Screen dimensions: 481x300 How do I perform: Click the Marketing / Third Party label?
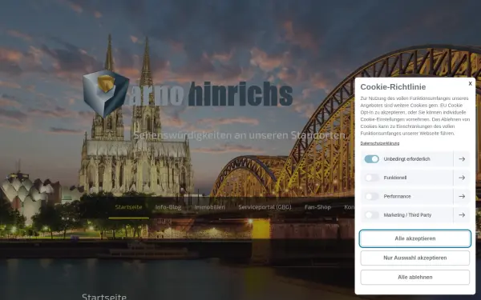tap(407, 215)
